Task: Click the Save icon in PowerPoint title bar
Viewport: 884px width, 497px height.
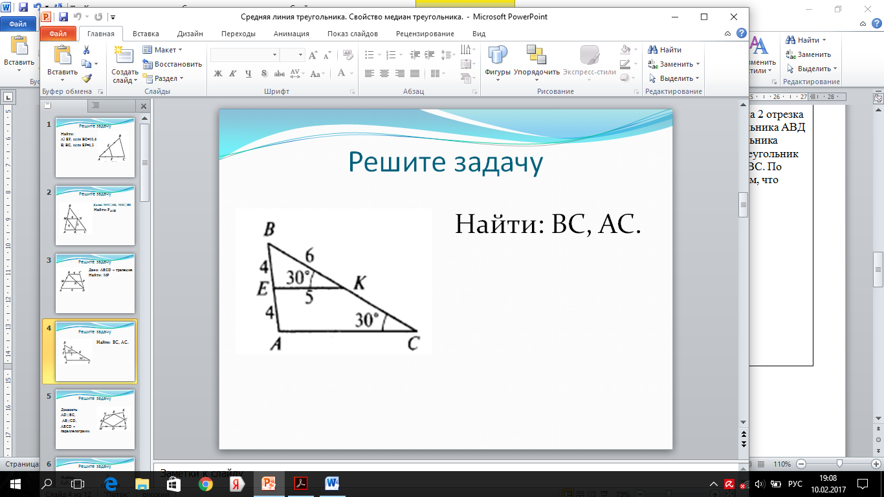Action: [63, 17]
